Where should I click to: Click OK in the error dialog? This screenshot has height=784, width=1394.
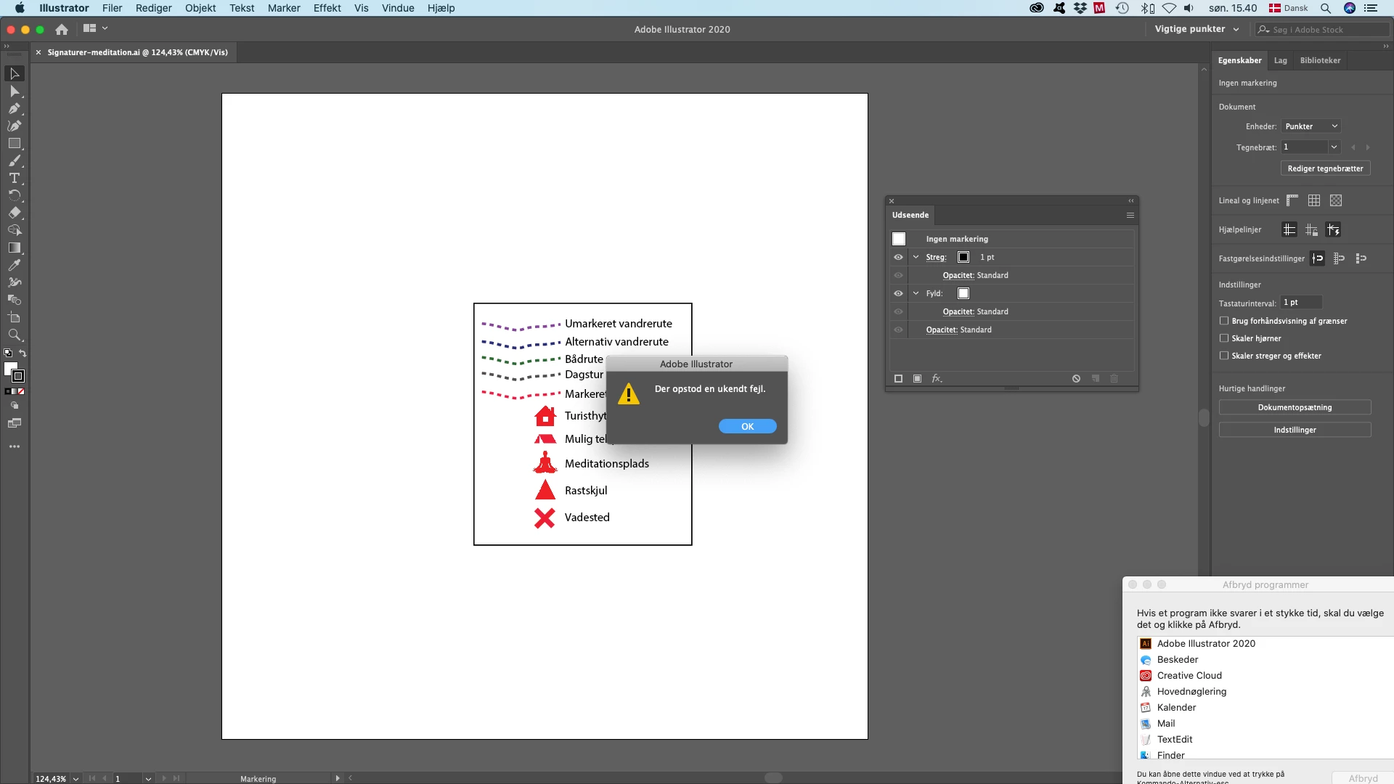(747, 427)
